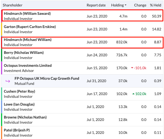Open Hindmarch (William Saward) shareholder
Image resolution: width=164 pixels, height=139 pixels.
[x=27, y=13]
